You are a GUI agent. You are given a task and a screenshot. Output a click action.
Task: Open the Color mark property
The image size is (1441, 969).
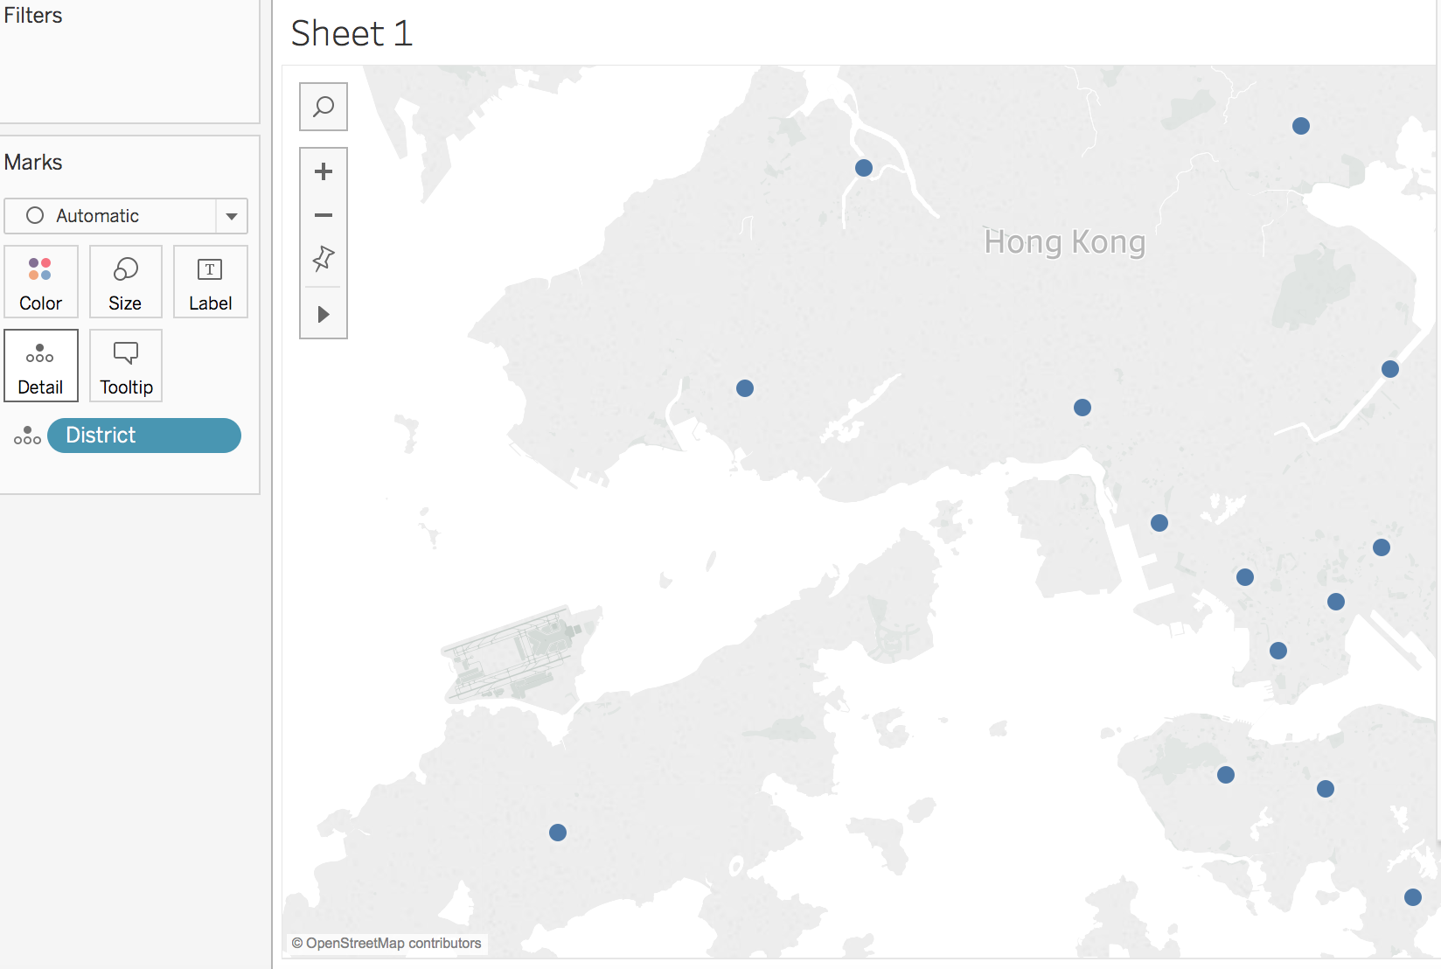coord(40,282)
